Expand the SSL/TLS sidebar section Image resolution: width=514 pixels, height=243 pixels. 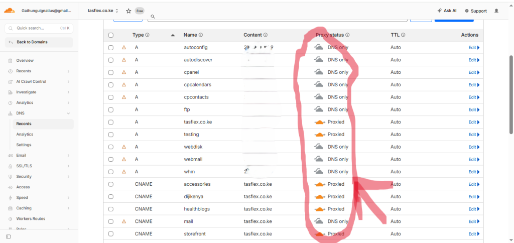[68, 166]
